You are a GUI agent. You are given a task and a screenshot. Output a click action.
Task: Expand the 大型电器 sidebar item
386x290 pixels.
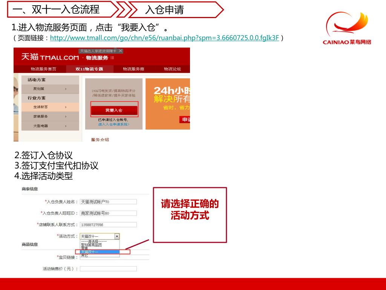[x=50, y=126]
